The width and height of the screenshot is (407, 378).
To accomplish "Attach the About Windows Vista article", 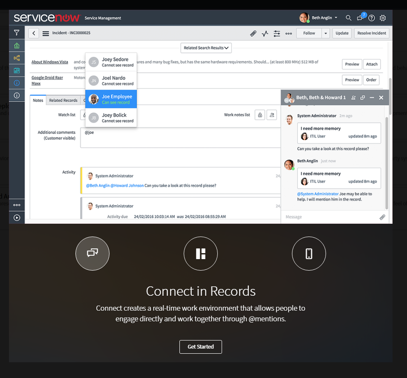I will tap(372, 64).
